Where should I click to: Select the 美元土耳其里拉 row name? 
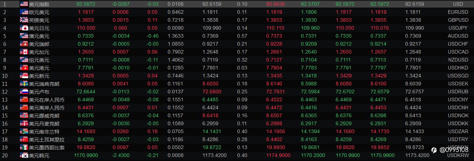click(47, 140)
